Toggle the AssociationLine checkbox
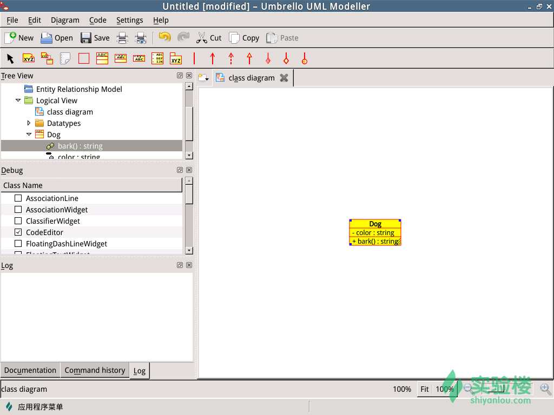Viewport: 554px width, 415px height. coord(18,198)
